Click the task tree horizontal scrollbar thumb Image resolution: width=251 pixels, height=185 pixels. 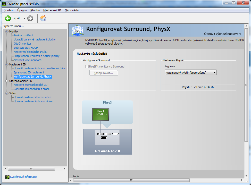31,169
